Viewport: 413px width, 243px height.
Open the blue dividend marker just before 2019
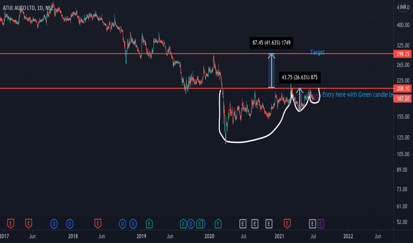pos(133,224)
